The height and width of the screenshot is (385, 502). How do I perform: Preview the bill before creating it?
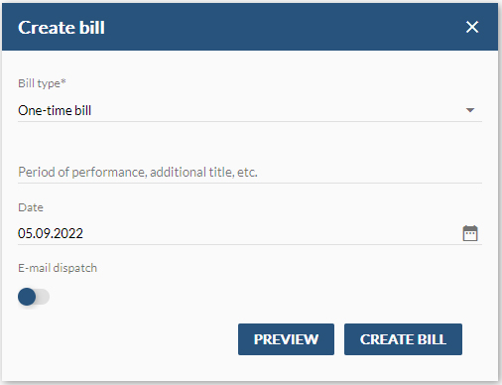point(286,339)
